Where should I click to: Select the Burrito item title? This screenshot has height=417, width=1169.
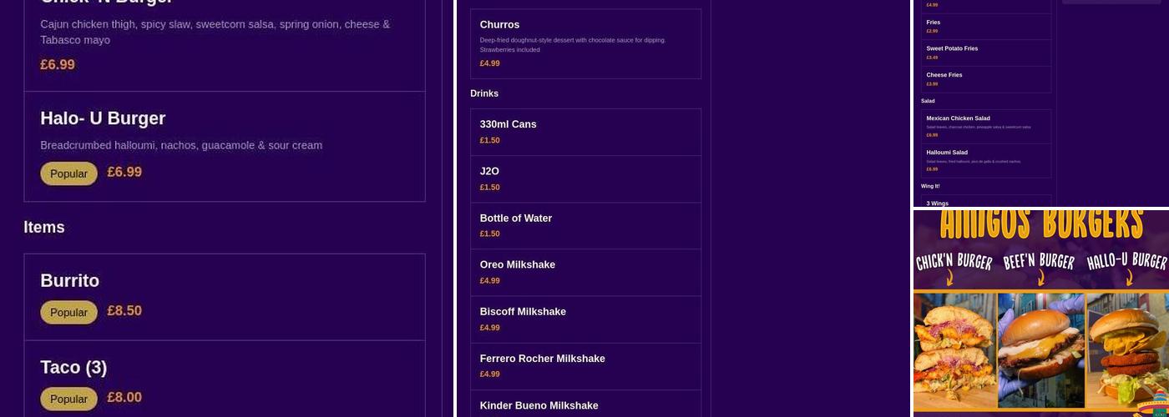tap(70, 281)
